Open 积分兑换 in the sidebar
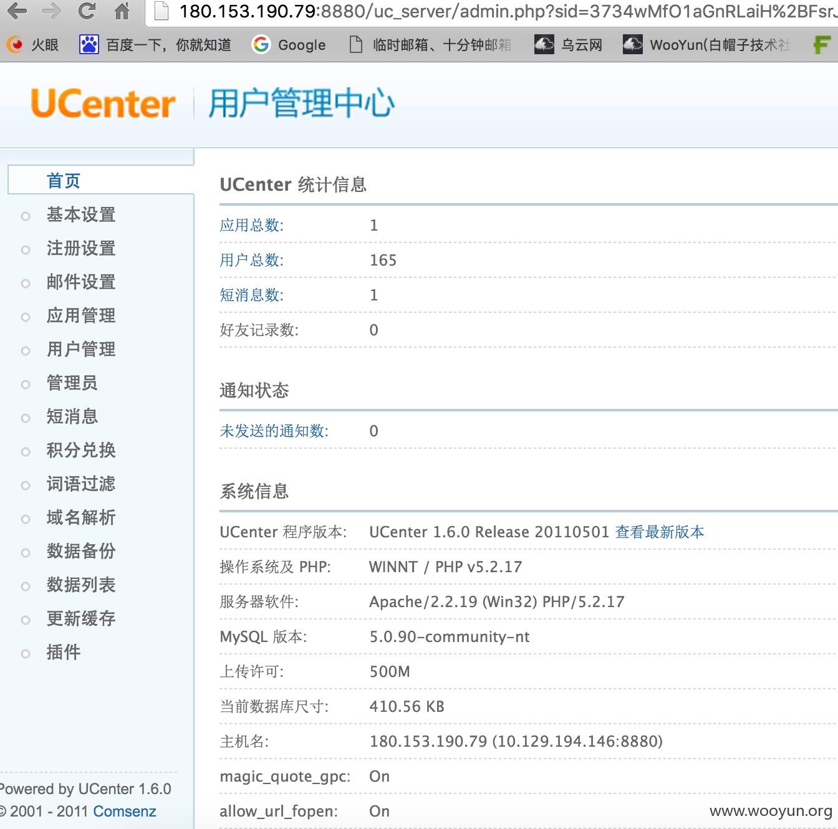The width and height of the screenshot is (838, 829). click(x=81, y=450)
